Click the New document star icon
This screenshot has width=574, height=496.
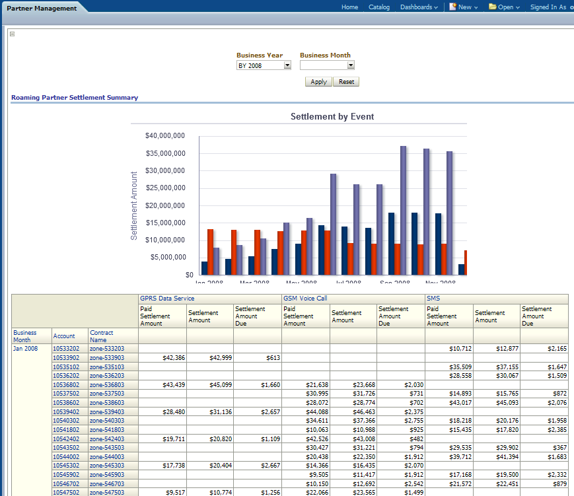click(453, 7)
